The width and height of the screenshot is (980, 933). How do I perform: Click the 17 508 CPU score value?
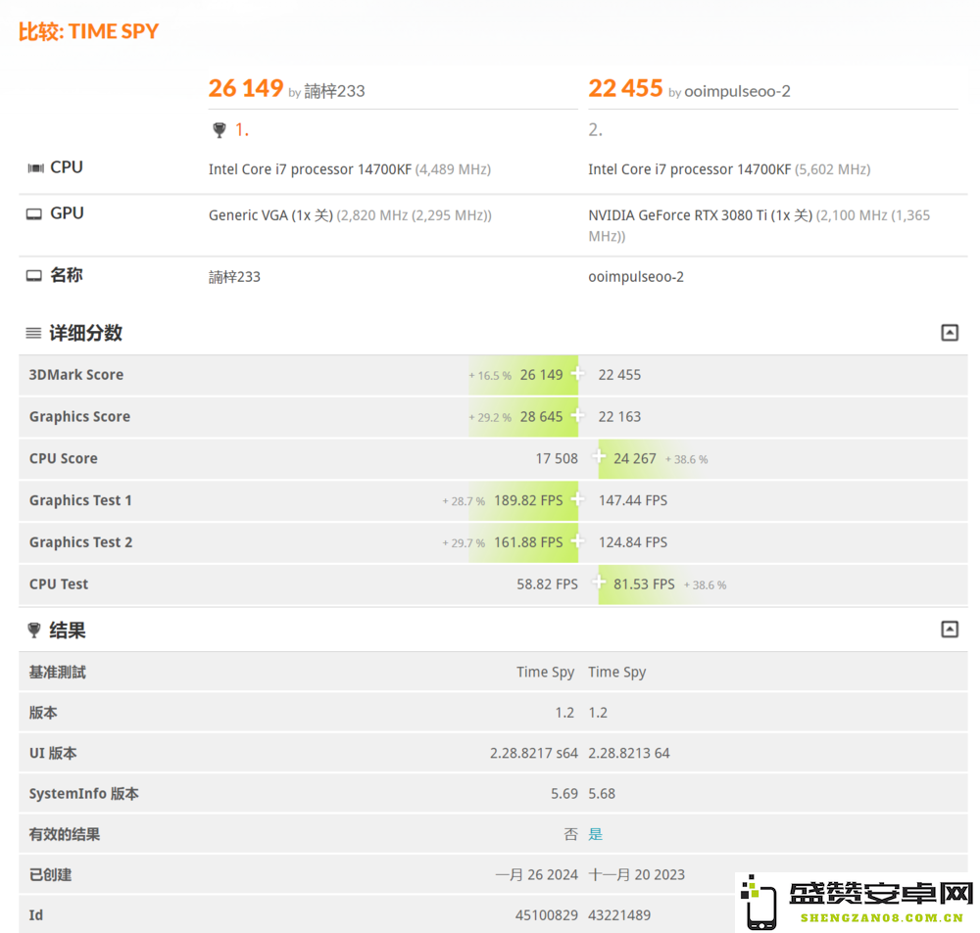click(557, 458)
